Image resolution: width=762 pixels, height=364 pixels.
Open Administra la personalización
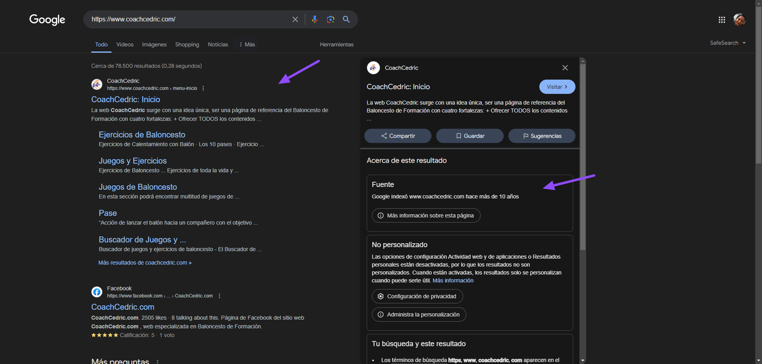[419, 314]
